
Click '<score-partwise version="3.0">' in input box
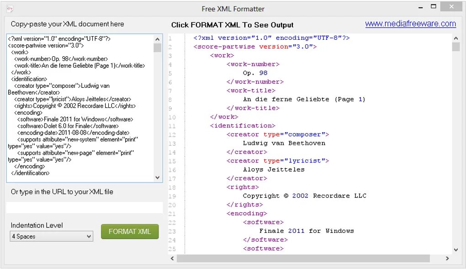point(46,46)
